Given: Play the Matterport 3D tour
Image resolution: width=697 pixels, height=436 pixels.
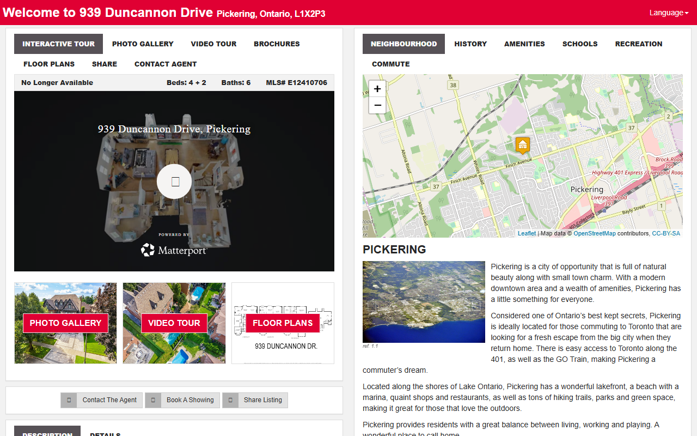Looking at the screenshot, I should click(x=174, y=181).
